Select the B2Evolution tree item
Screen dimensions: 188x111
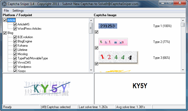(x=25, y=37)
